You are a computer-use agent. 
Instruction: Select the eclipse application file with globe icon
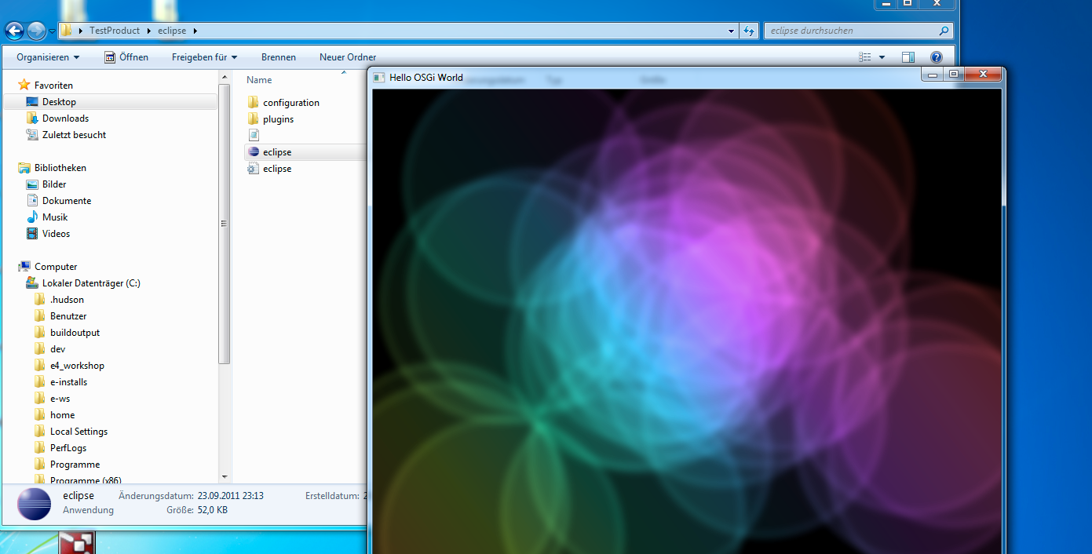[x=277, y=152]
